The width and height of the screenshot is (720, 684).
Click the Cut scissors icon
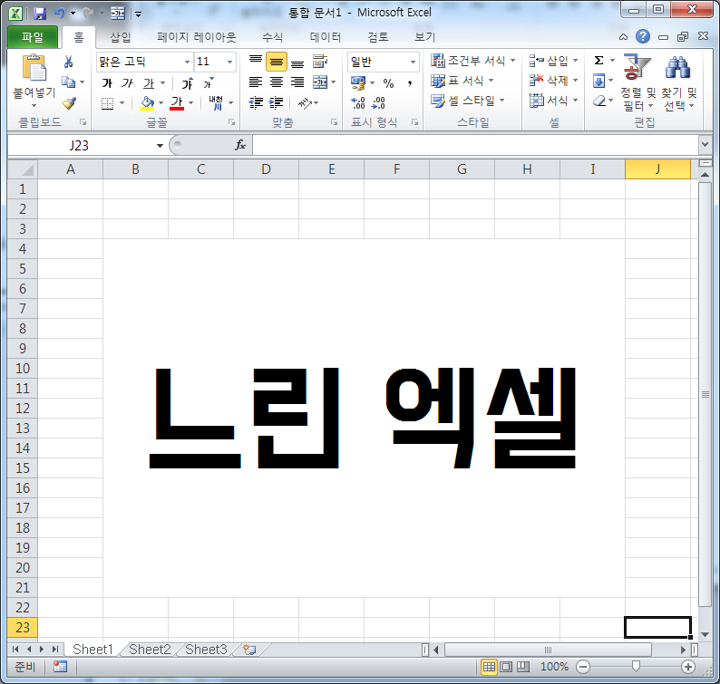(x=68, y=62)
